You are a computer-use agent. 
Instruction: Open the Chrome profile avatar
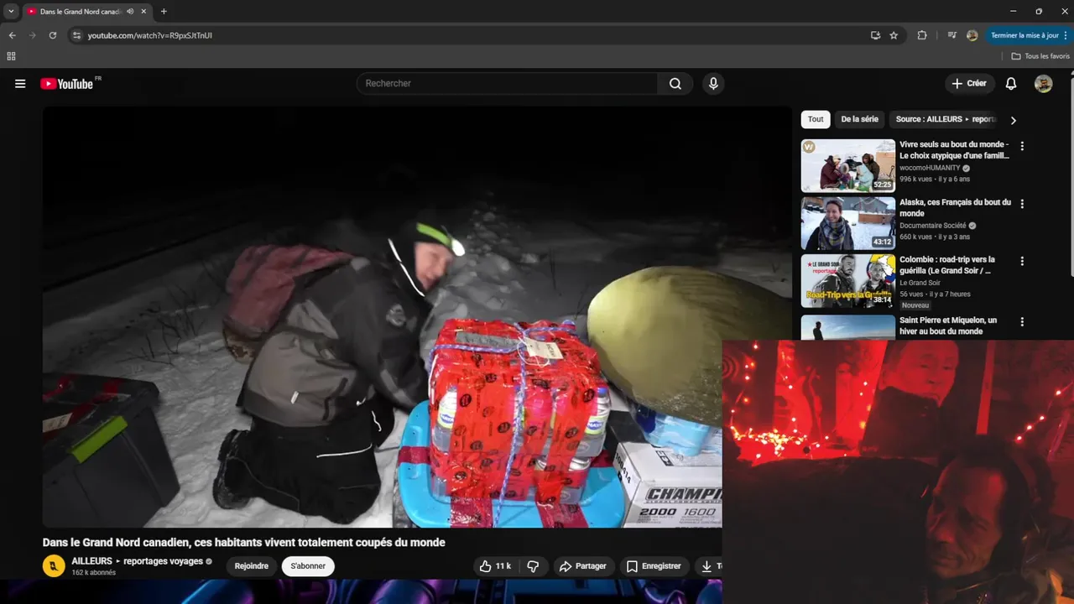tap(972, 35)
